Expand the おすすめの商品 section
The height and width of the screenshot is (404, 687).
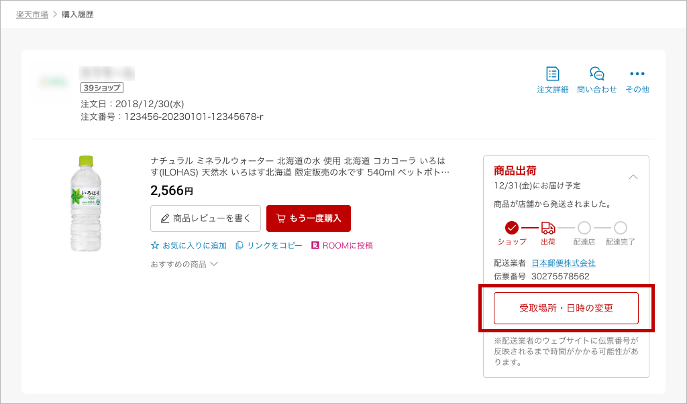coord(184,264)
